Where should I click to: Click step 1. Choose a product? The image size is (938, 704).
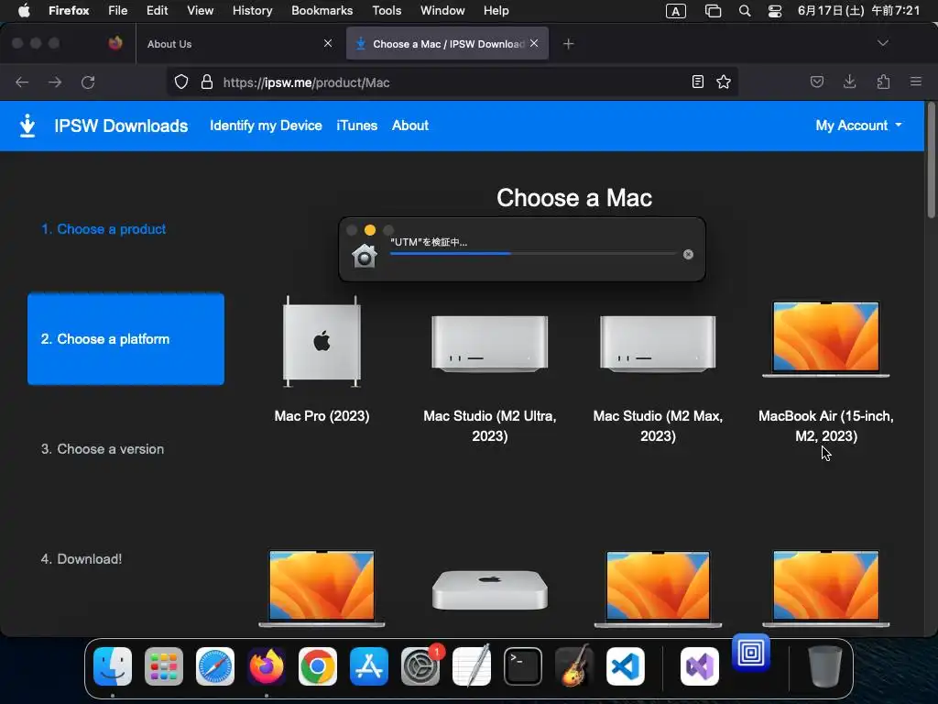pyautogui.click(x=104, y=229)
